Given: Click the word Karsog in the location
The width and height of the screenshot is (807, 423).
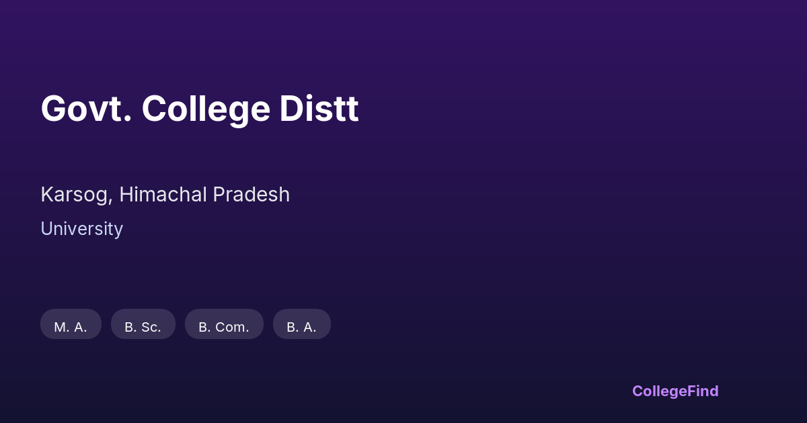Looking at the screenshot, I should [x=73, y=195].
